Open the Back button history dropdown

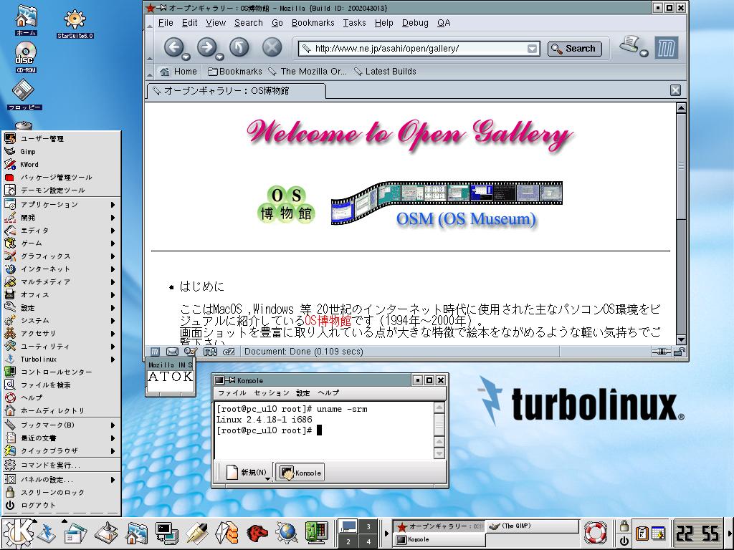click(x=186, y=57)
